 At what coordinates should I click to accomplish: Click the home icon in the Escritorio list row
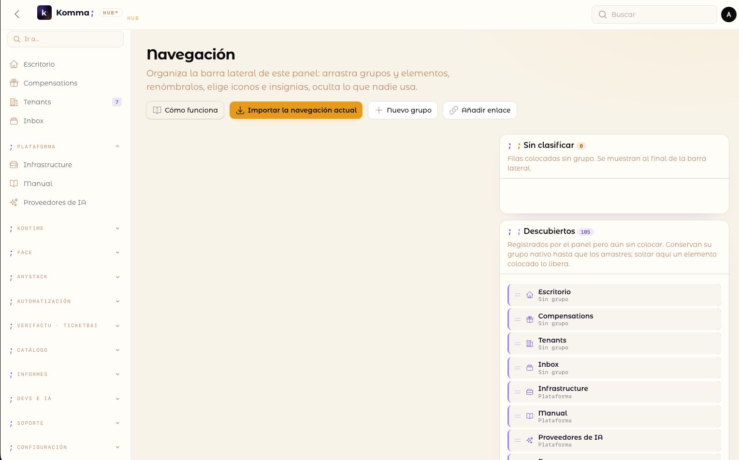coord(530,295)
